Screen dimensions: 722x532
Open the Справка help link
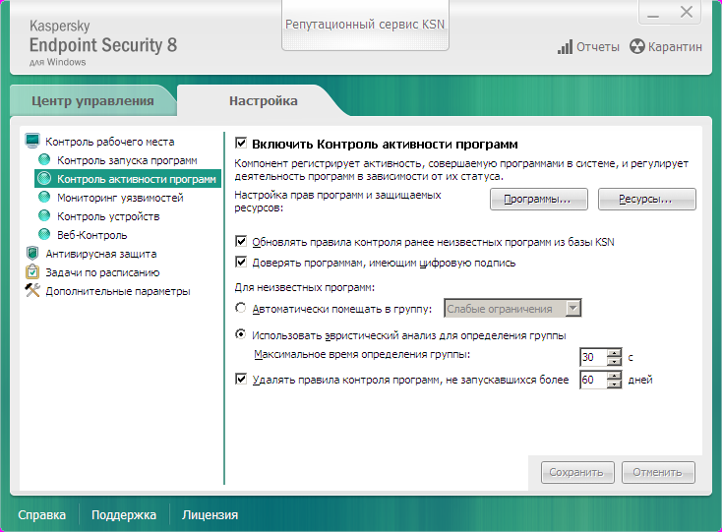[x=42, y=515]
